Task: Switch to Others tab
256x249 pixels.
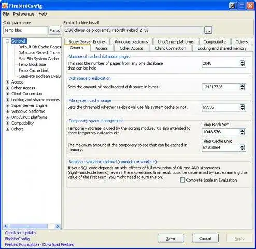Action: pos(241,41)
